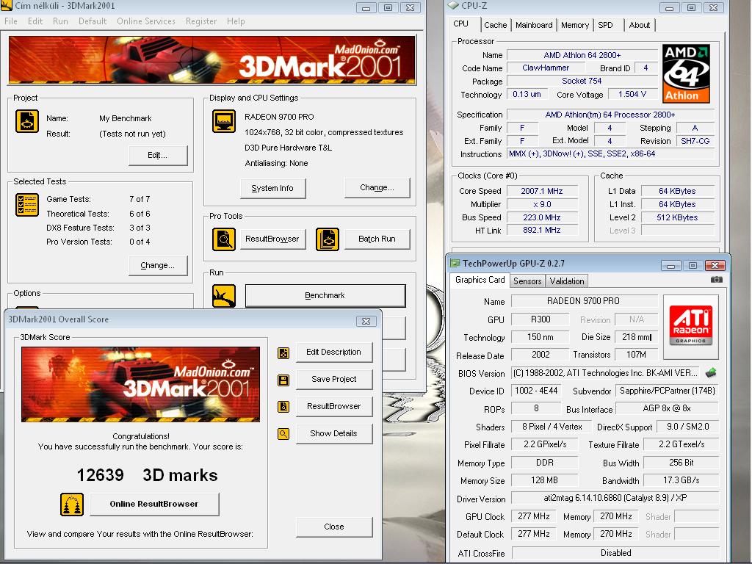Click the ResultBrowser icon in score dialog
This screenshot has height=564, width=752.
click(283, 407)
